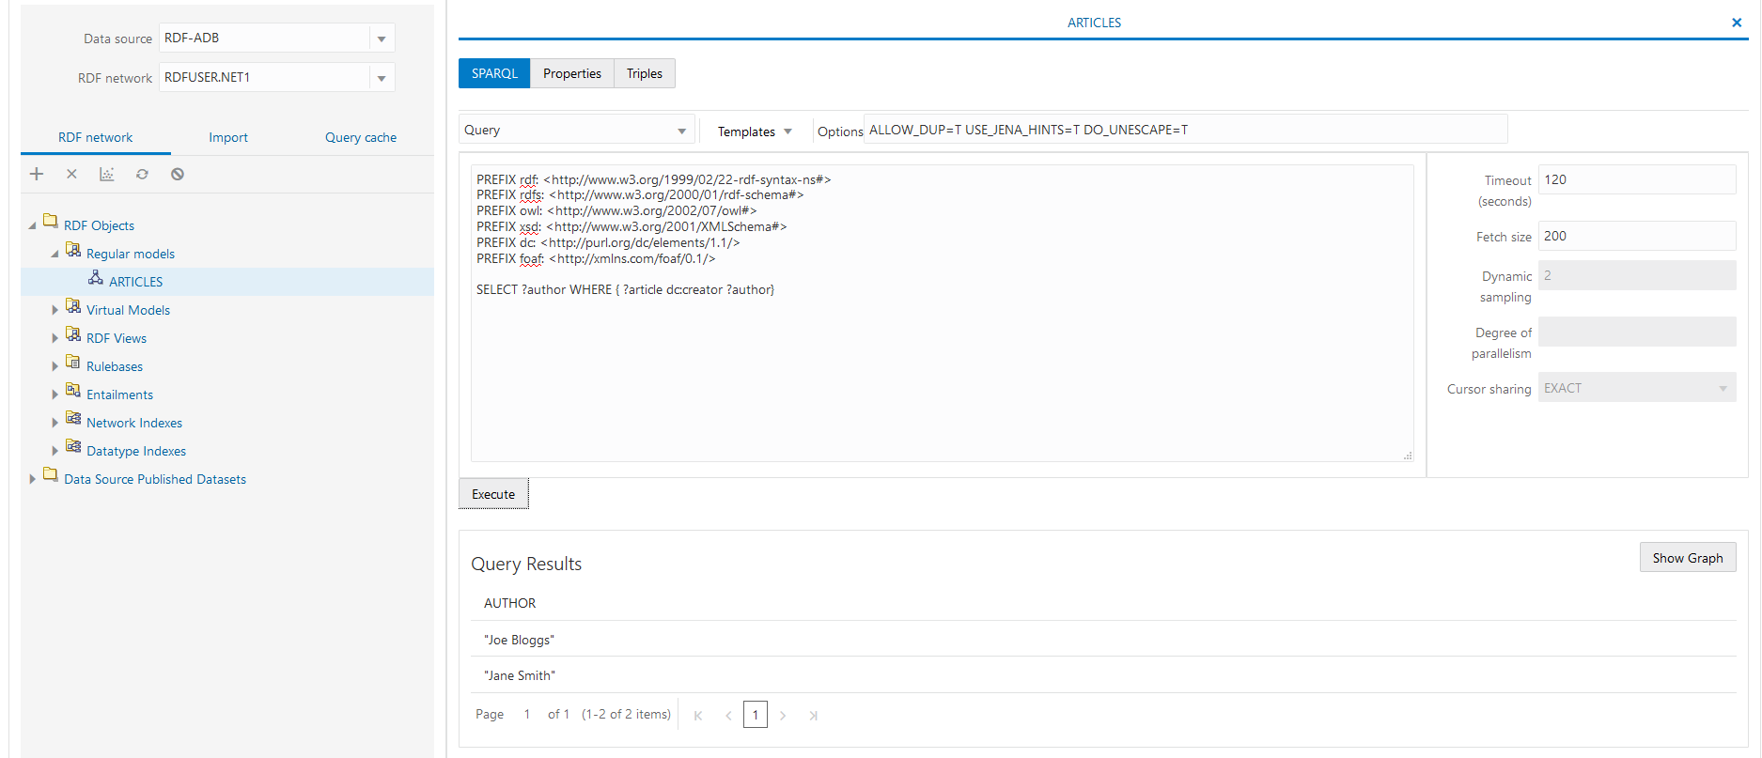
Task: Click into the Options input field
Action: (1186, 130)
